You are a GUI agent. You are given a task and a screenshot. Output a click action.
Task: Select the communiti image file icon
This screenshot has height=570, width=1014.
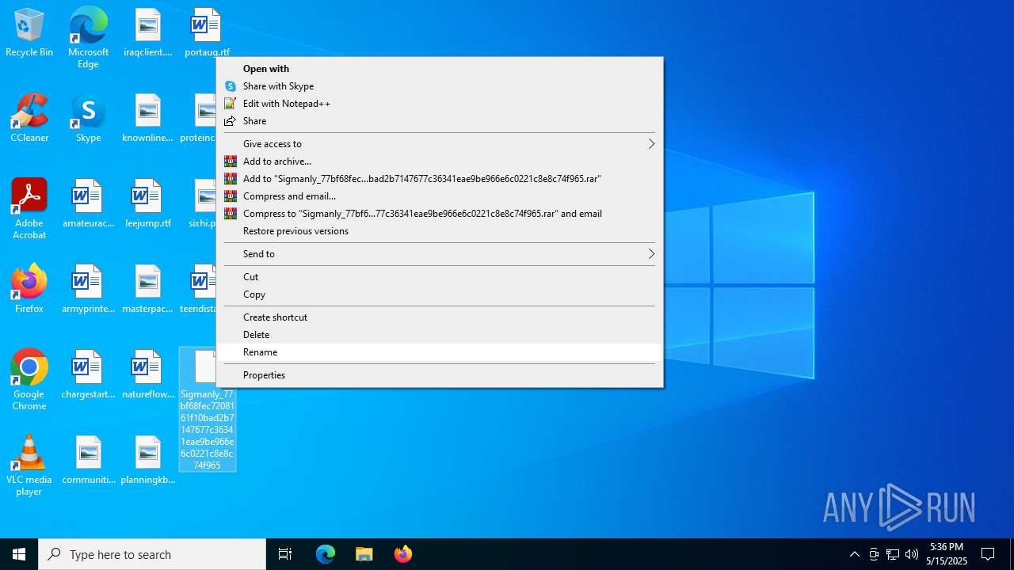coord(88,461)
